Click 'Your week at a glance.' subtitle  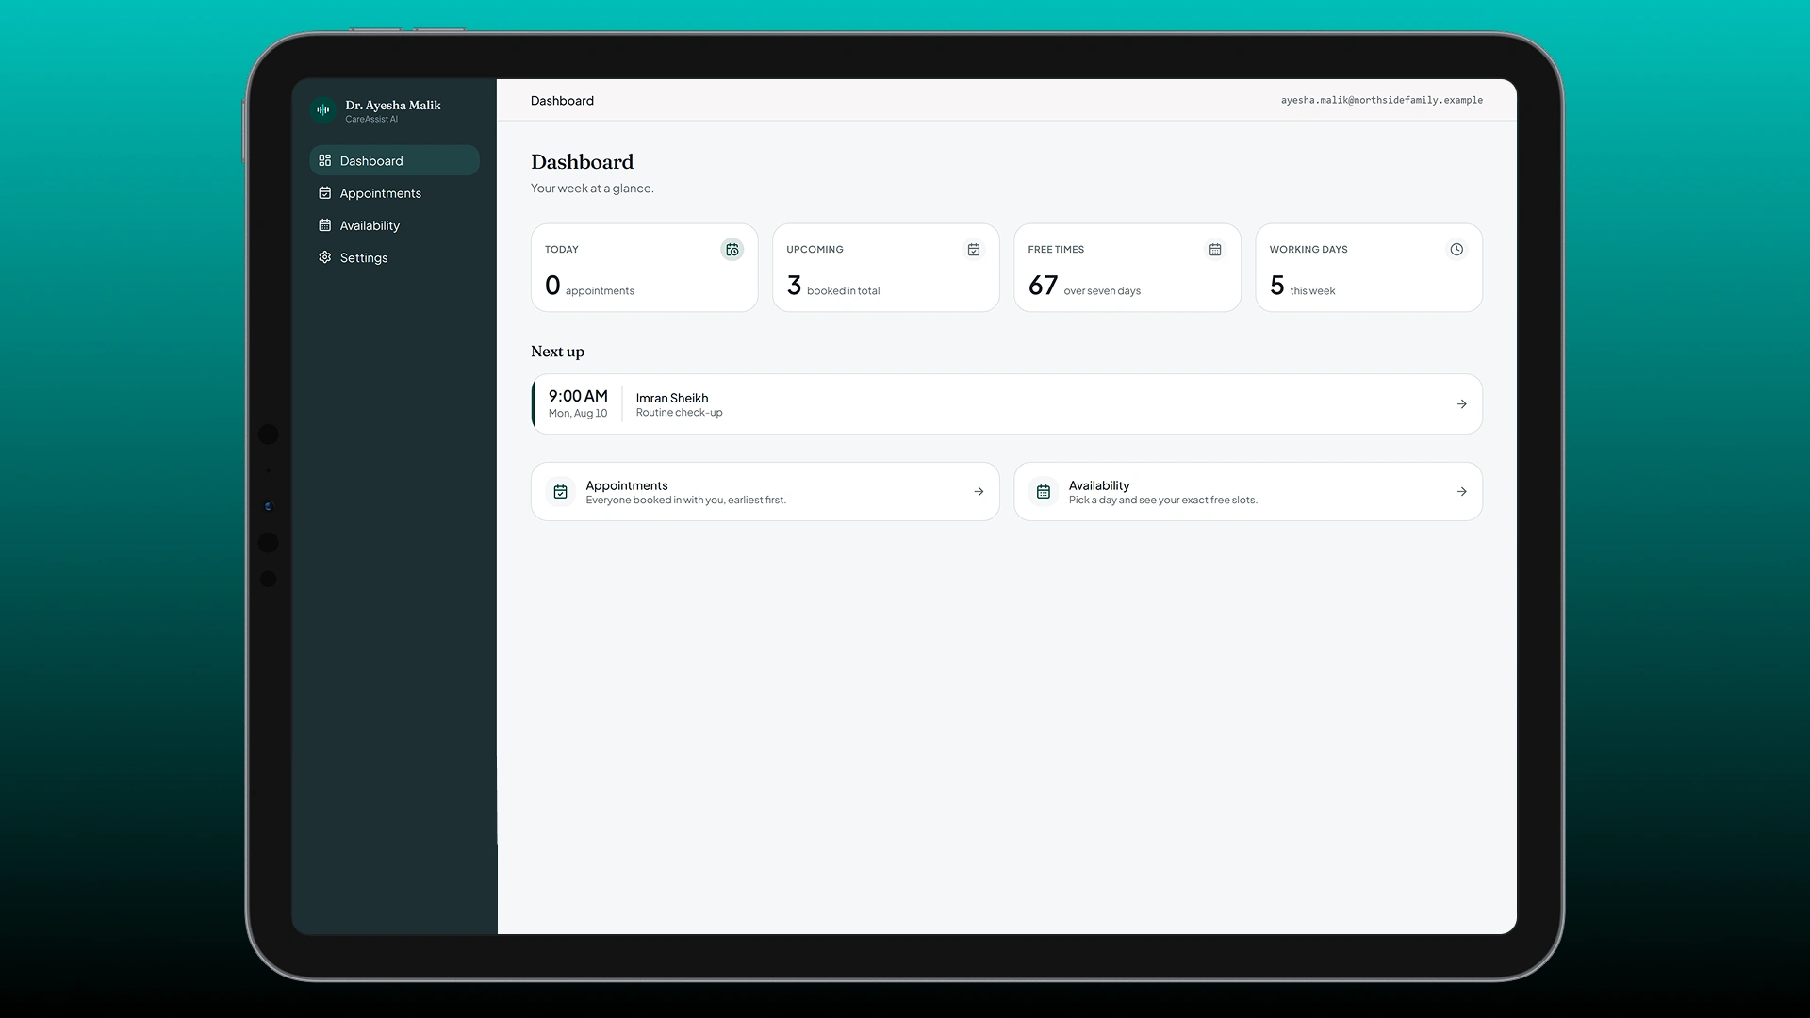pyautogui.click(x=592, y=189)
